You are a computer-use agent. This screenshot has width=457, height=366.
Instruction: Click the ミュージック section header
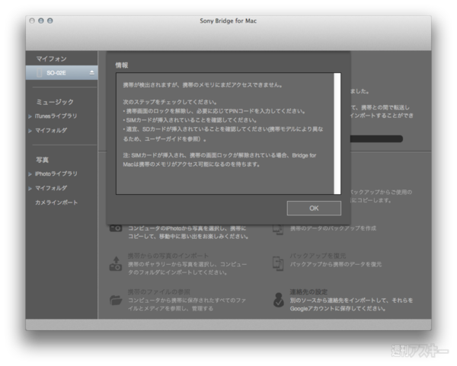click(x=55, y=102)
